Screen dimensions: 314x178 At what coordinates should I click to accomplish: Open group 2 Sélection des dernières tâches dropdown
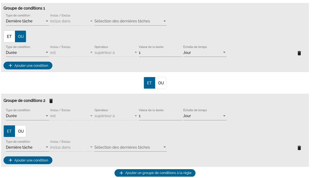(130, 147)
